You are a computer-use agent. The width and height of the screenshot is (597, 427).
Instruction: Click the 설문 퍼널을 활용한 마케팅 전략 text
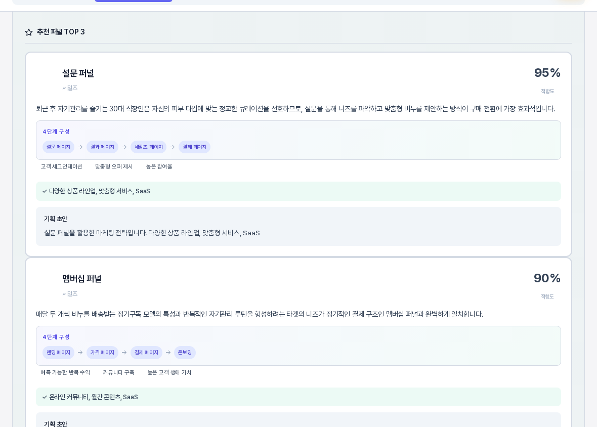(152, 233)
